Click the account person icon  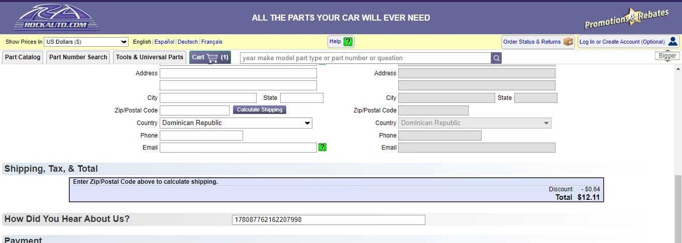(672, 42)
